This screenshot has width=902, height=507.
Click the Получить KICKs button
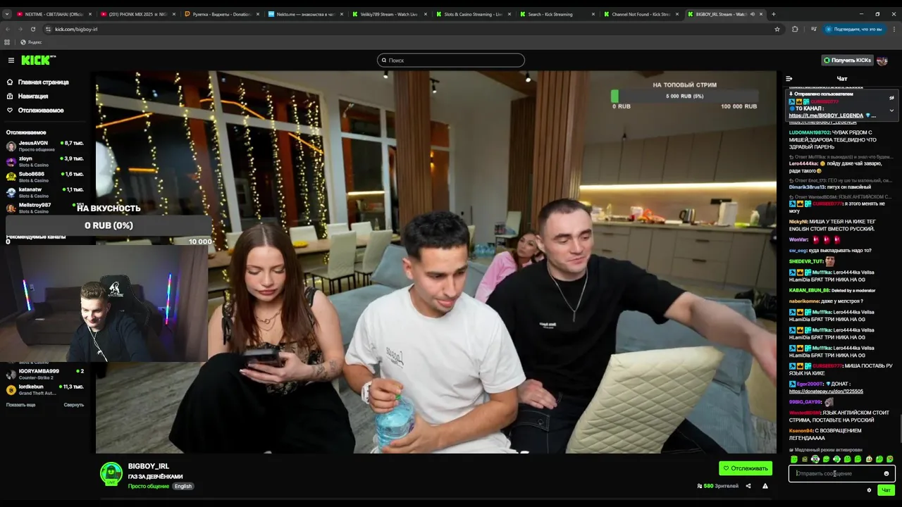click(848, 61)
